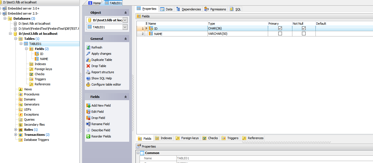Screen dimensions: 373x163
Task: Expand the Transactions tree node
Action: (16, 135)
